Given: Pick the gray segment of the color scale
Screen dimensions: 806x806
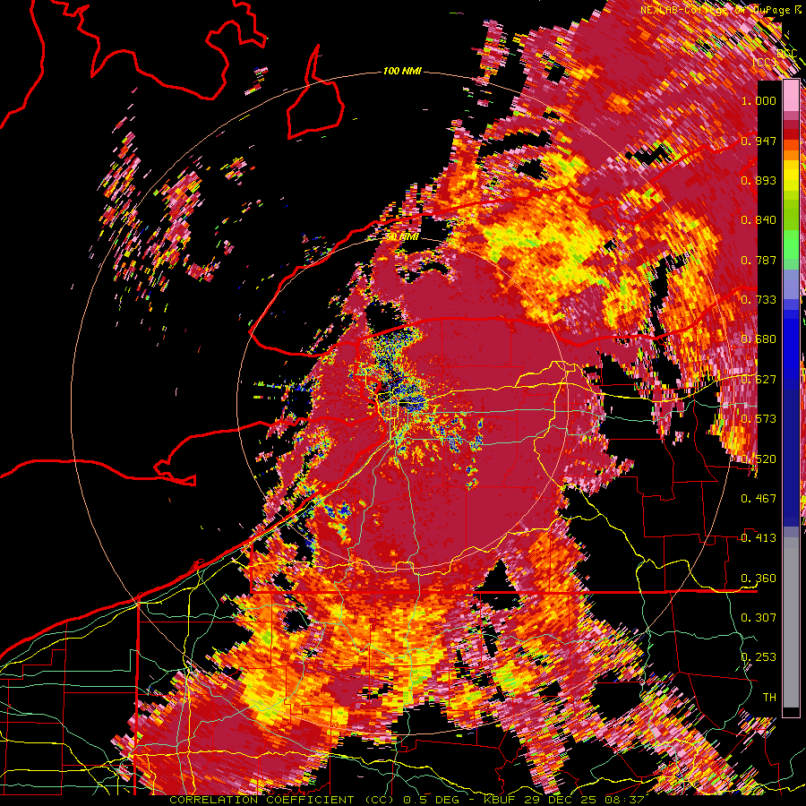Looking at the screenshot, I should (x=791, y=622).
